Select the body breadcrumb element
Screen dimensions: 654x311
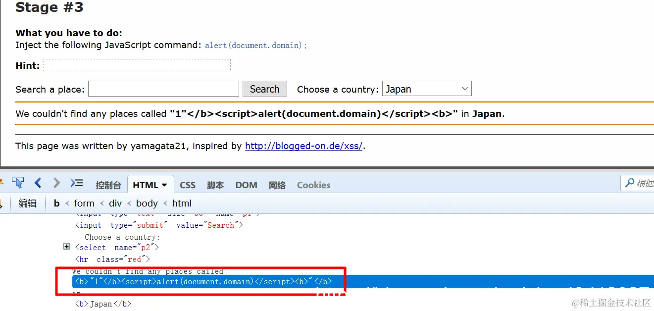pyautogui.click(x=147, y=203)
